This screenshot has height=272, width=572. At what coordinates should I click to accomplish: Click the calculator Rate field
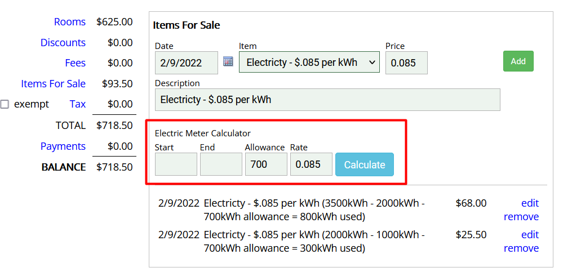(311, 164)
